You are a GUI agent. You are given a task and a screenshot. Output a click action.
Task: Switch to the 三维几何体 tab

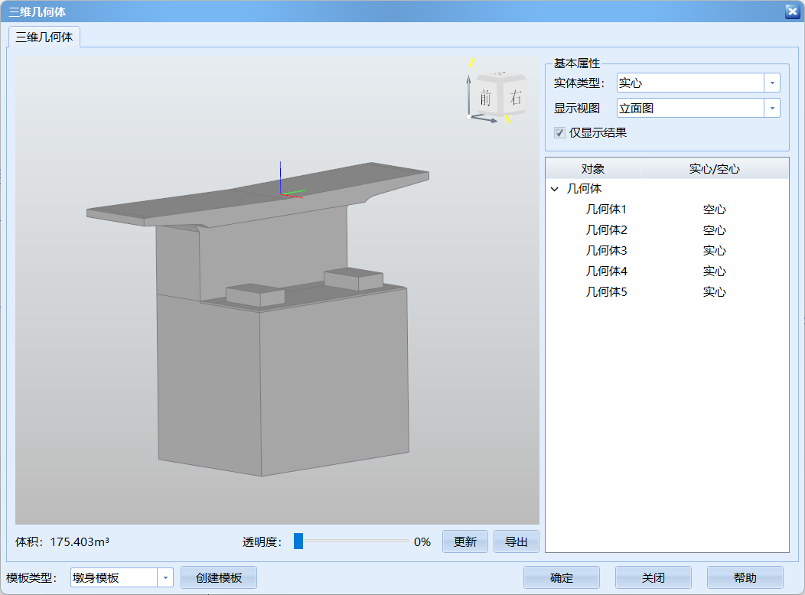pos(44,34)
